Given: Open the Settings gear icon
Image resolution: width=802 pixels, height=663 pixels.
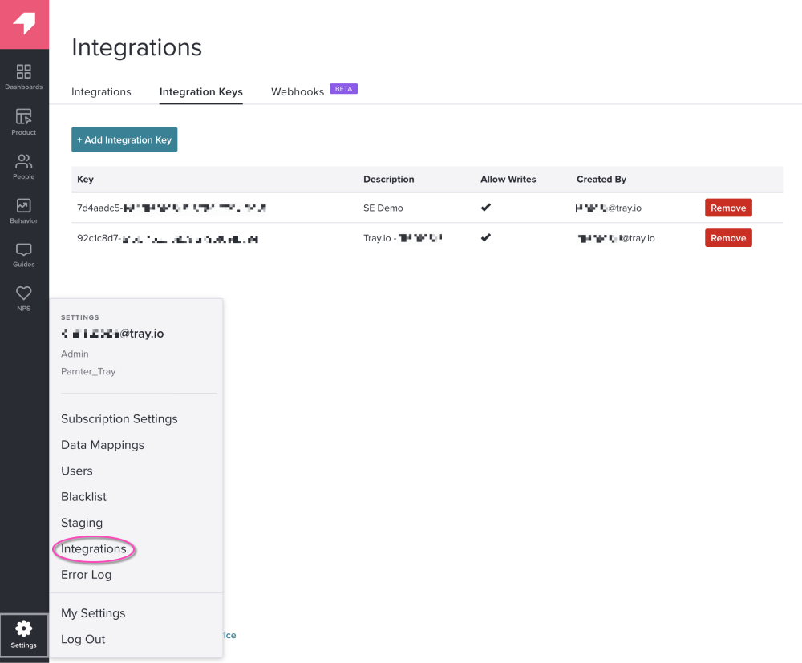Looking at the screenshot, I should [23, 629].
